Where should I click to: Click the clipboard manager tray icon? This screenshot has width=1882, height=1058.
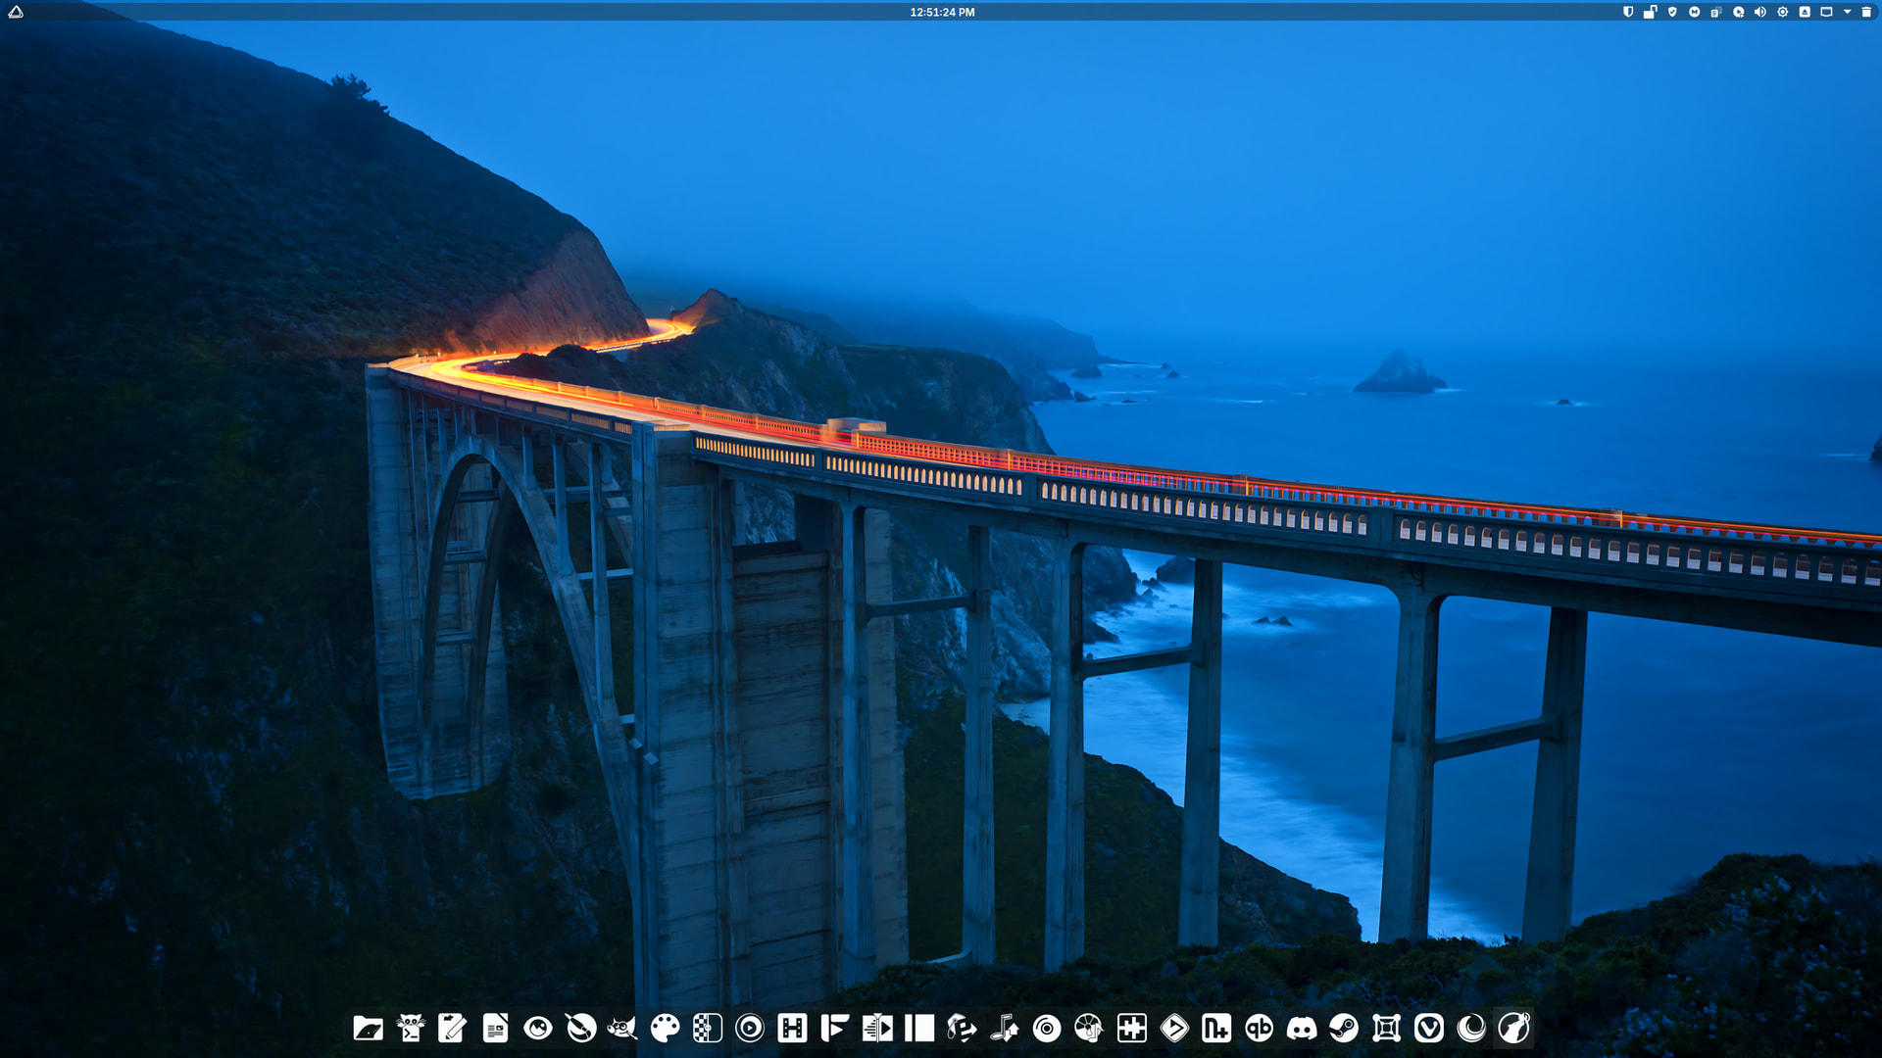(1715, 12)
